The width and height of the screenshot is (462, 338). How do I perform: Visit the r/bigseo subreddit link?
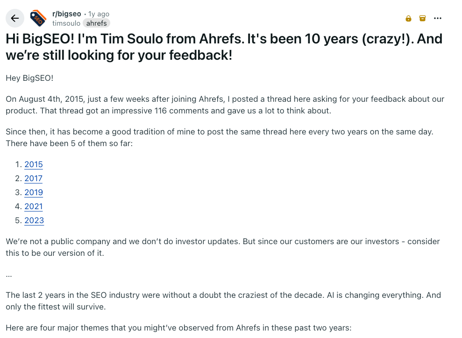[67, 14]
